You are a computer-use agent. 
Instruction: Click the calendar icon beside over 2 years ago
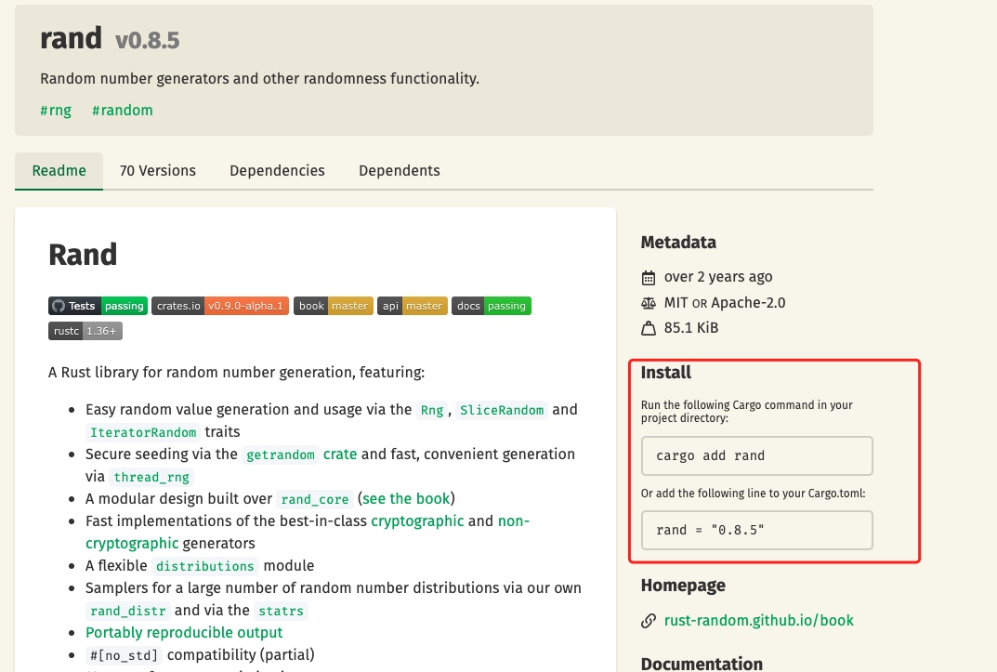click(x=648, y=278)
